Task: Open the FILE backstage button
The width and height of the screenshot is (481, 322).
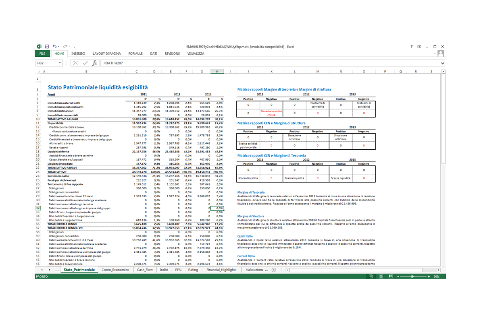Action: 42,54
